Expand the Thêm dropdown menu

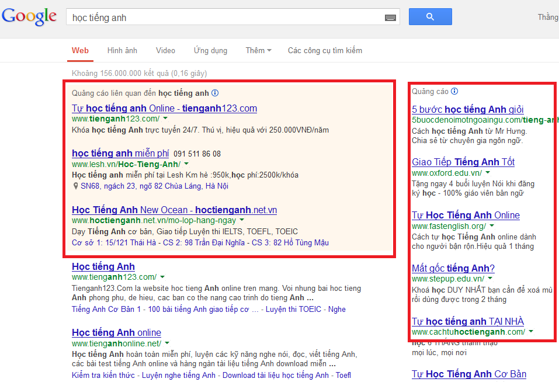pos(258,51)
